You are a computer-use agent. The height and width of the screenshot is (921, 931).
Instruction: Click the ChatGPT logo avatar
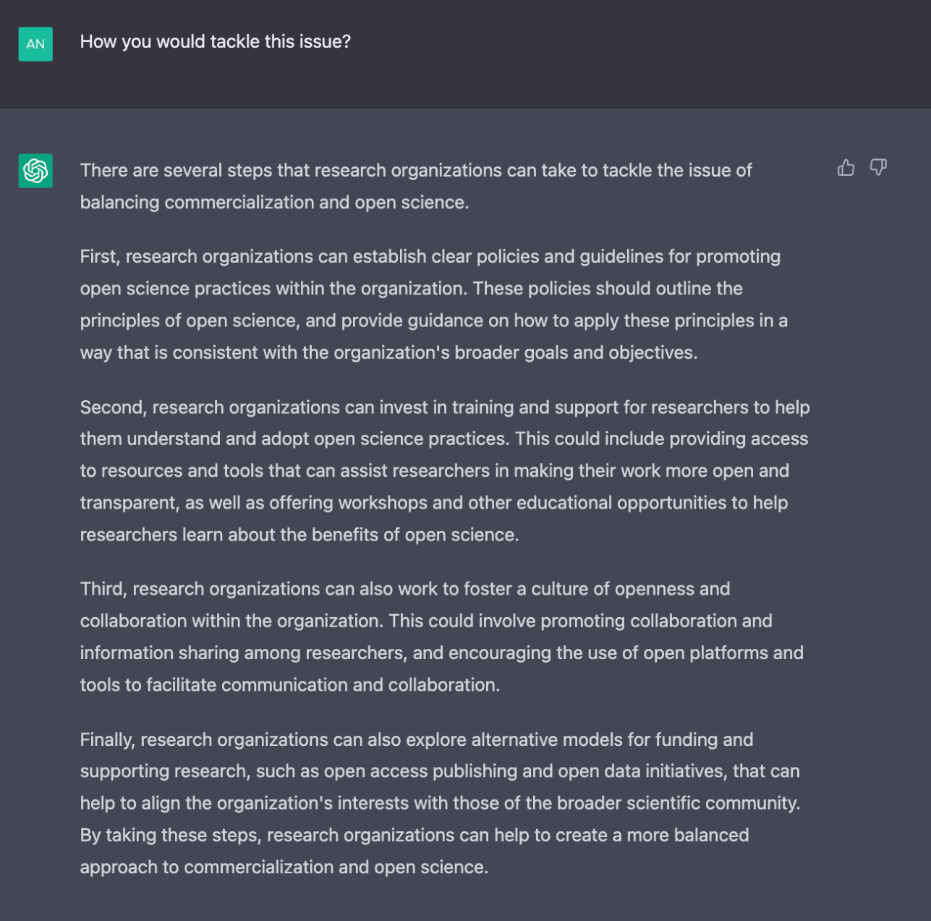(35, 171)
